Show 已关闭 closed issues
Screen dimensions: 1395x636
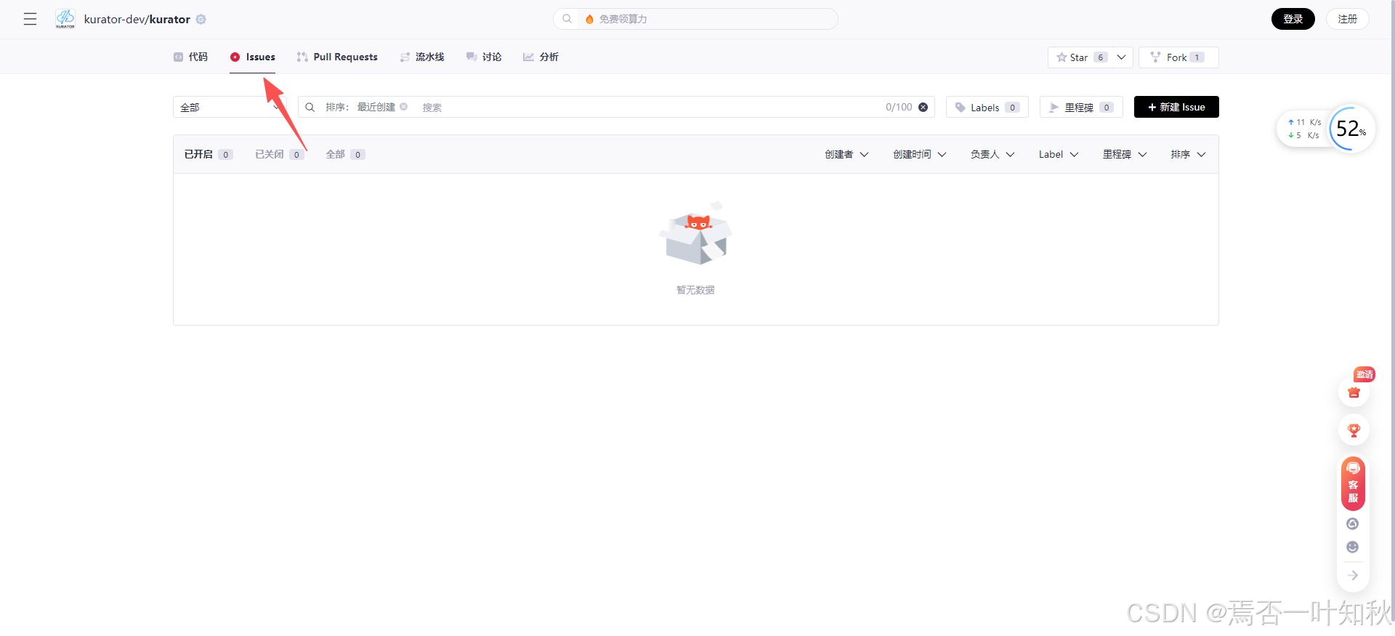(x=279, y=154)
